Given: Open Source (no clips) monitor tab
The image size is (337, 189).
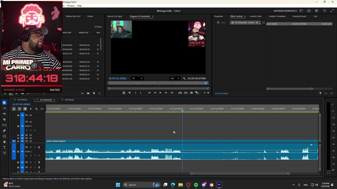Looking at the screenshot, I should click(115, 16).
